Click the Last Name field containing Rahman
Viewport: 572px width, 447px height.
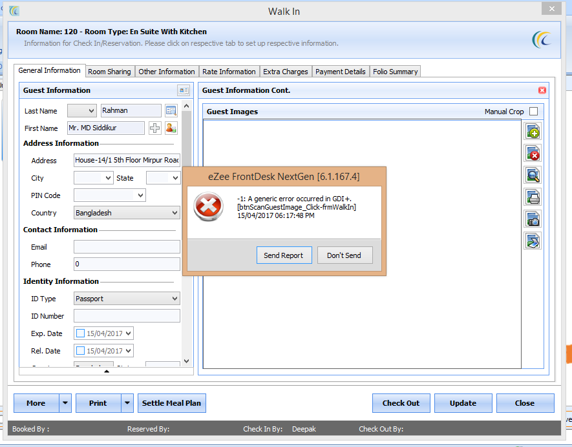tap(131, 110)
